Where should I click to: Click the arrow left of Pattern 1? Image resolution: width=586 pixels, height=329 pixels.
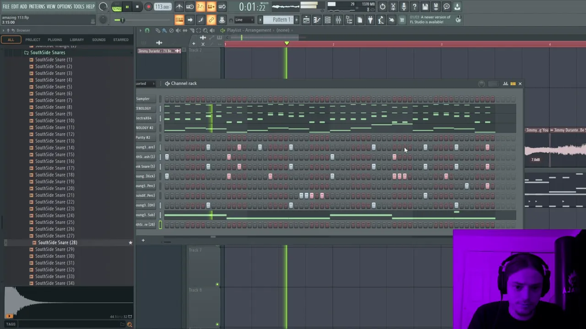click(260, 20)
